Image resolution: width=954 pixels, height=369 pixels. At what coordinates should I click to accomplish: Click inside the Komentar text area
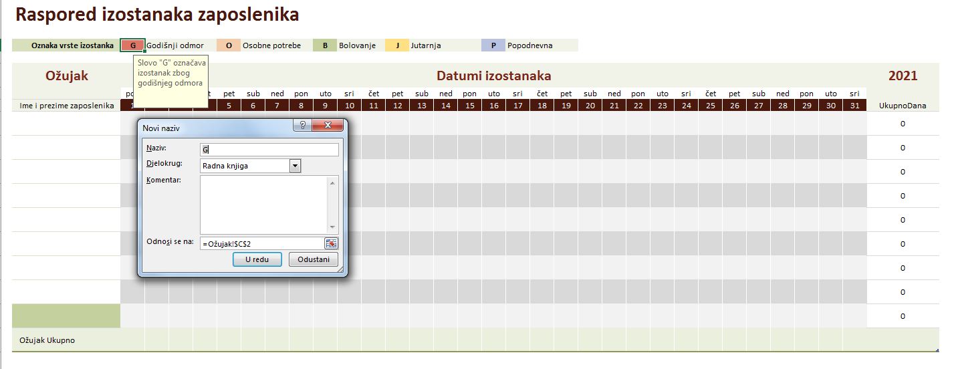click(x=263, y=205)
